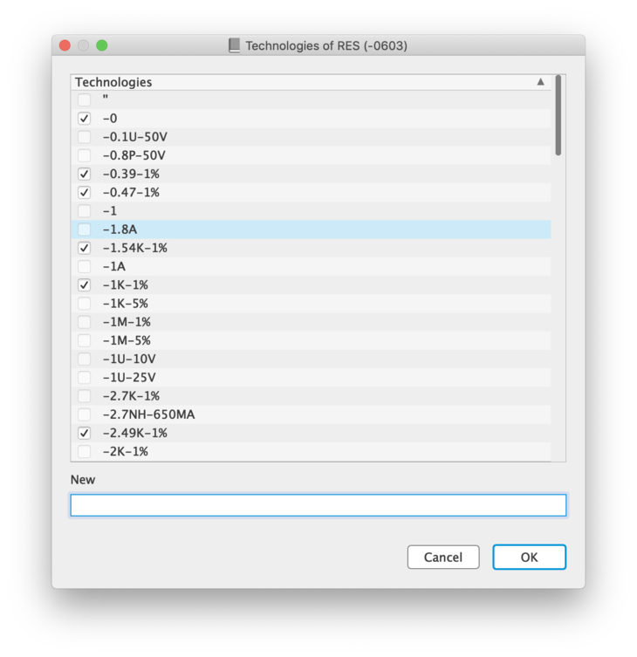Close the Technologies dialog with red button
Image resolution: width=637 pixels, height=657 pixels.
pos(65,45)
